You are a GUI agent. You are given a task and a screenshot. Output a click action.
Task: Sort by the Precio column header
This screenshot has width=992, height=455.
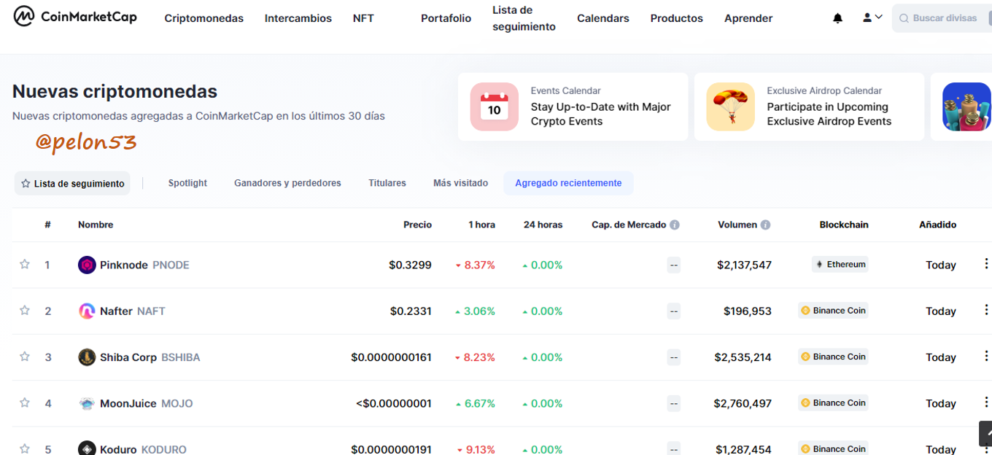[417, 225]
